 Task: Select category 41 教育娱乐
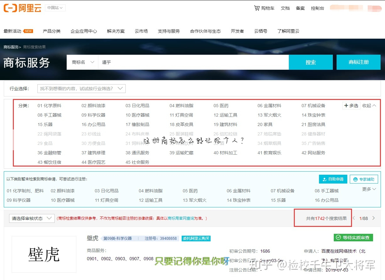click(269, 153)
